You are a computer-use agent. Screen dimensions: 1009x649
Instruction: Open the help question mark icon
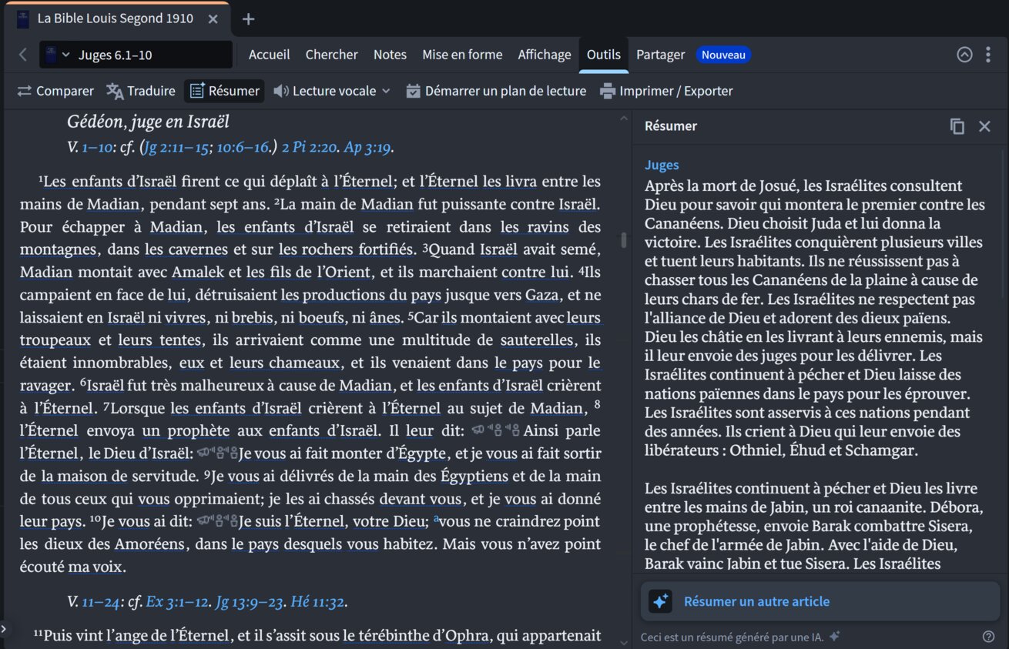989,637
